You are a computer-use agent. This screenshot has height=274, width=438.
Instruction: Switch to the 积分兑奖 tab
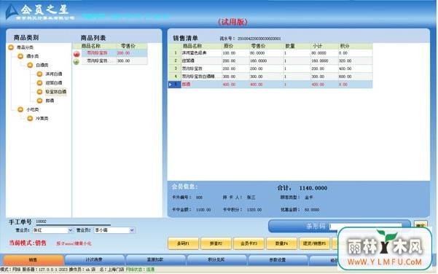click(x=216, y=259)
